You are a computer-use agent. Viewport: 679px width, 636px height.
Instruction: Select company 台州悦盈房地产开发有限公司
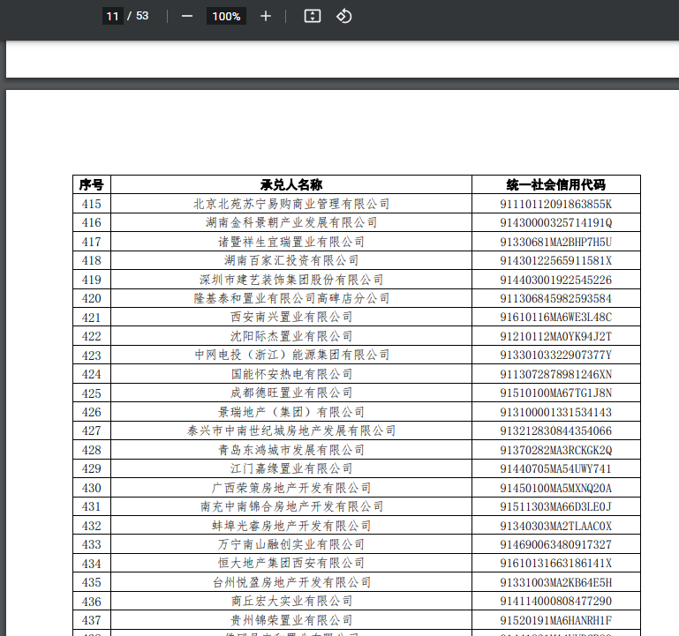[x=291, y=582]
